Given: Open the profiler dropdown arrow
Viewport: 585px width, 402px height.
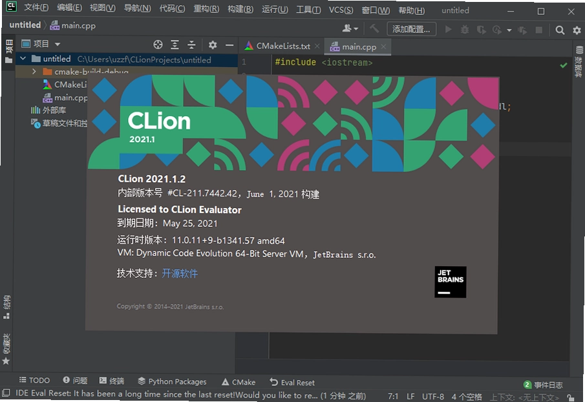Looking at the screenshot, I should [x=509, y=30].
